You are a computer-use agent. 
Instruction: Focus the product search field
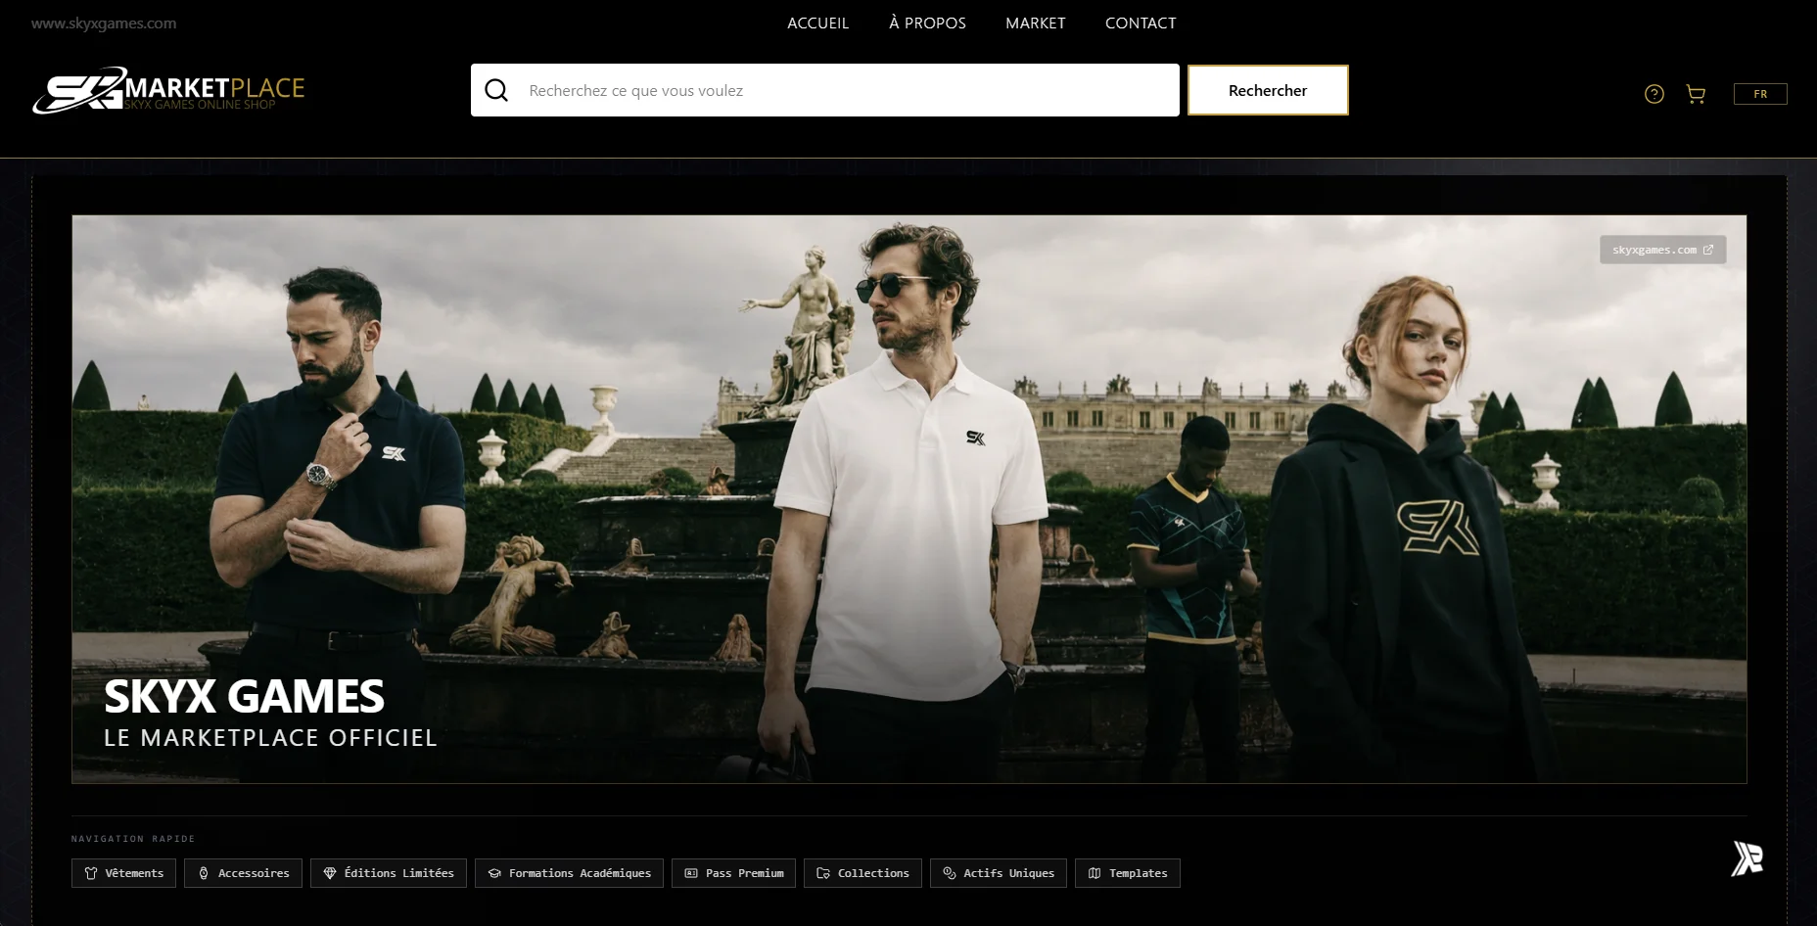click(825, 90)
